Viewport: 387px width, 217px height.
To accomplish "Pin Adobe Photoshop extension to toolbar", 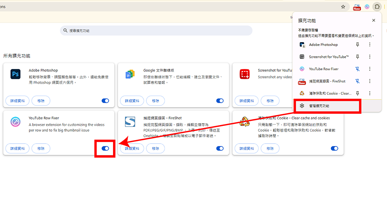I will [358, 45].
